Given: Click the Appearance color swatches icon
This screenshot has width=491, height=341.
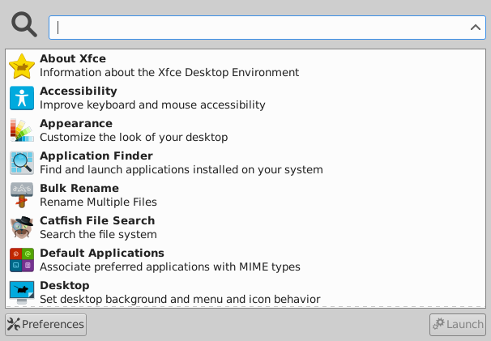Looking at the screenshot, I should click(x=22, y=130).
